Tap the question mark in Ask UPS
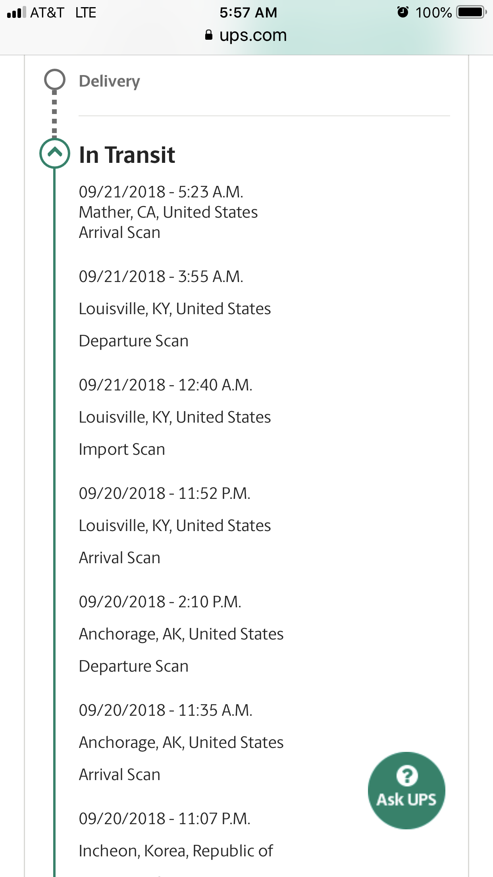 click(407, 775)
